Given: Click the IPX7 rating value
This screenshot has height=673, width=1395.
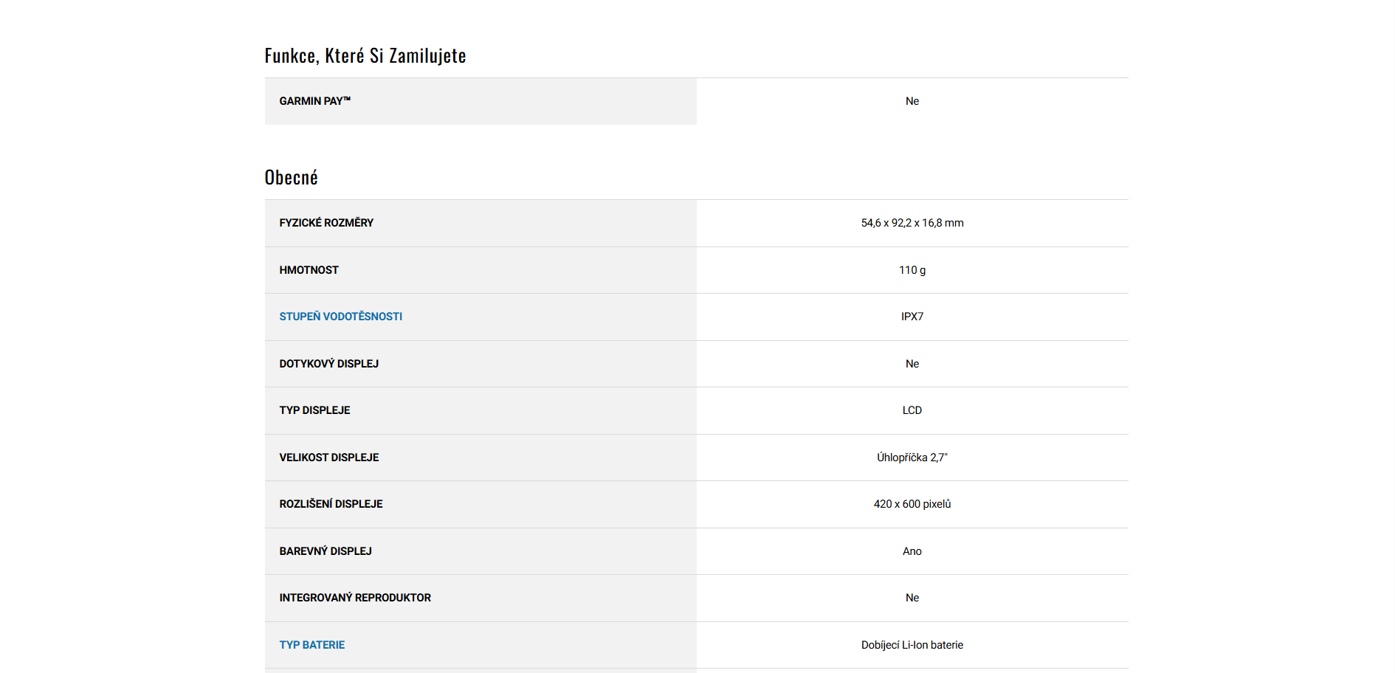Looking at the screenshot, I should (912, 317).
